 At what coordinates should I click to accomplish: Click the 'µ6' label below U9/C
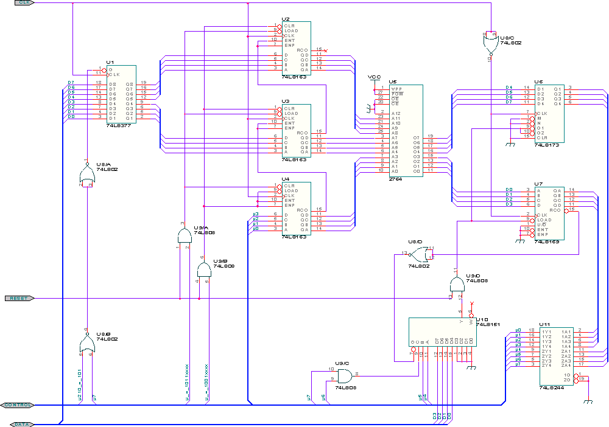point(323,397)
